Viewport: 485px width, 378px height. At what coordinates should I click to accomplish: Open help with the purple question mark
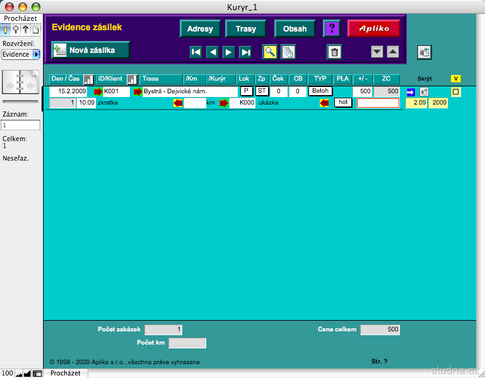click(x=331, y=28)
